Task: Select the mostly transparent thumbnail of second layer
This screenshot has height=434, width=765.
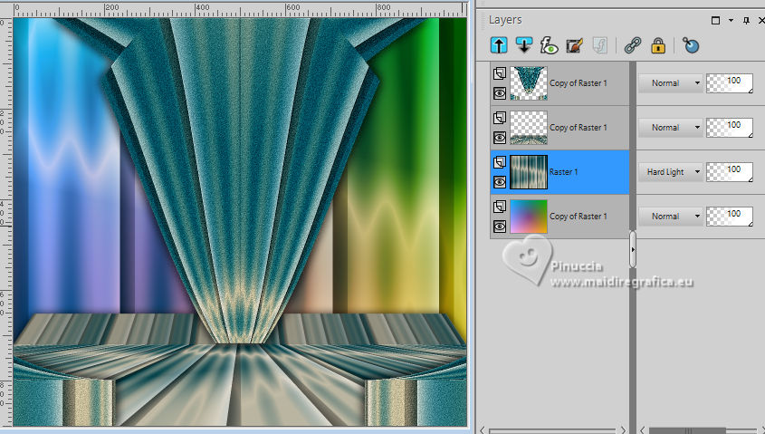Action: click(529, 128)
